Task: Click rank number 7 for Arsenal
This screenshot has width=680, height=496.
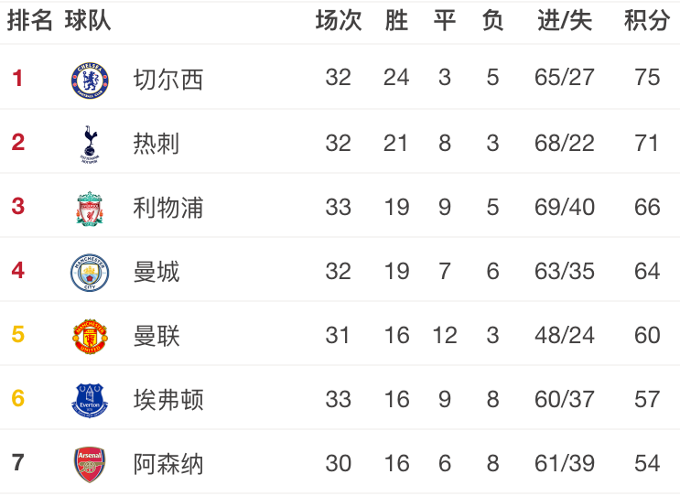Action: (x=17, y=462)
